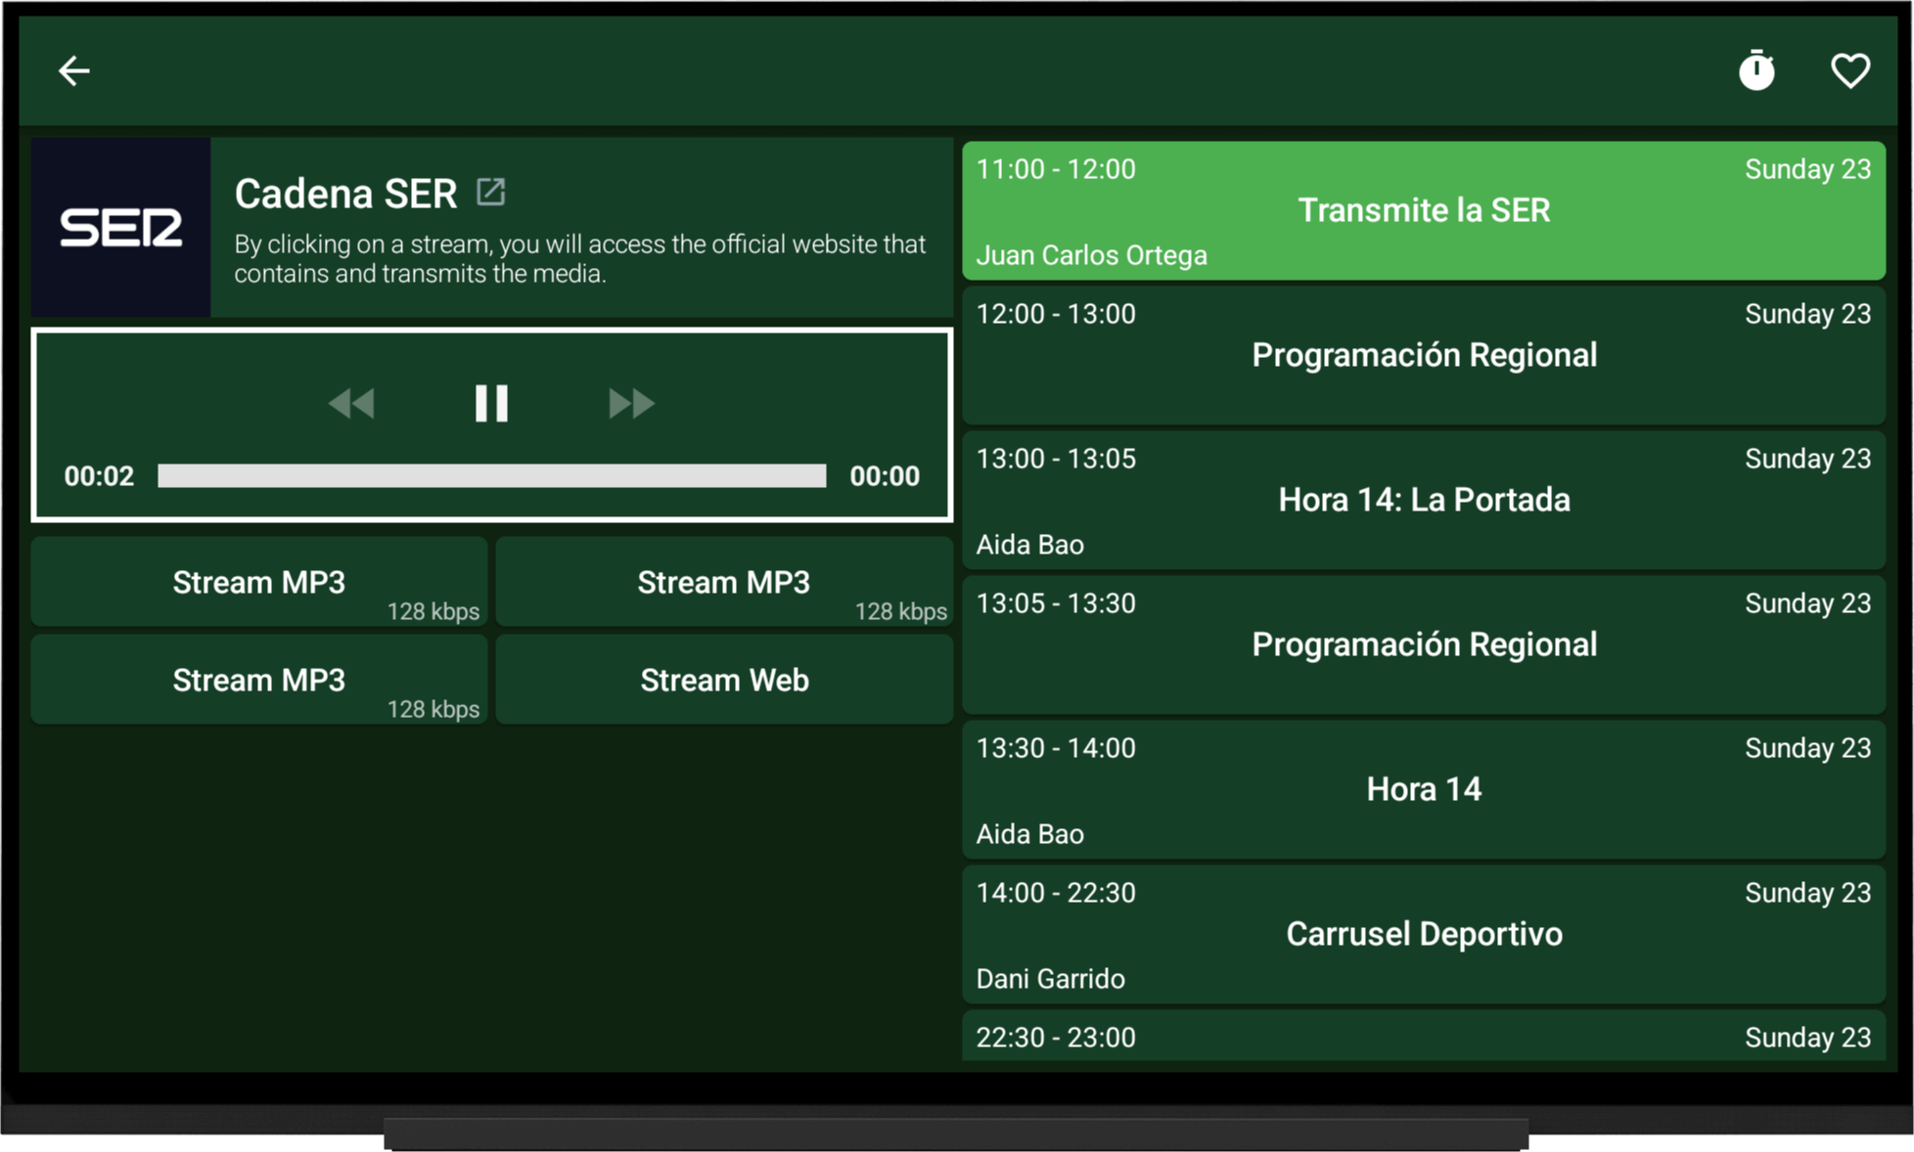1914x1152 pixels.
Task: Click total duration 00:00 label
Action: tap(885, 476)
